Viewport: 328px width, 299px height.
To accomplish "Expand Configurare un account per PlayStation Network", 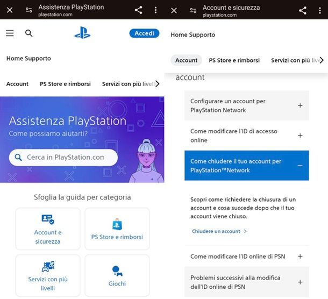I will (247, 105).
